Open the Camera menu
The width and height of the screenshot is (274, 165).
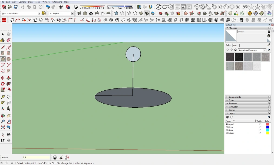coord(22,2)
